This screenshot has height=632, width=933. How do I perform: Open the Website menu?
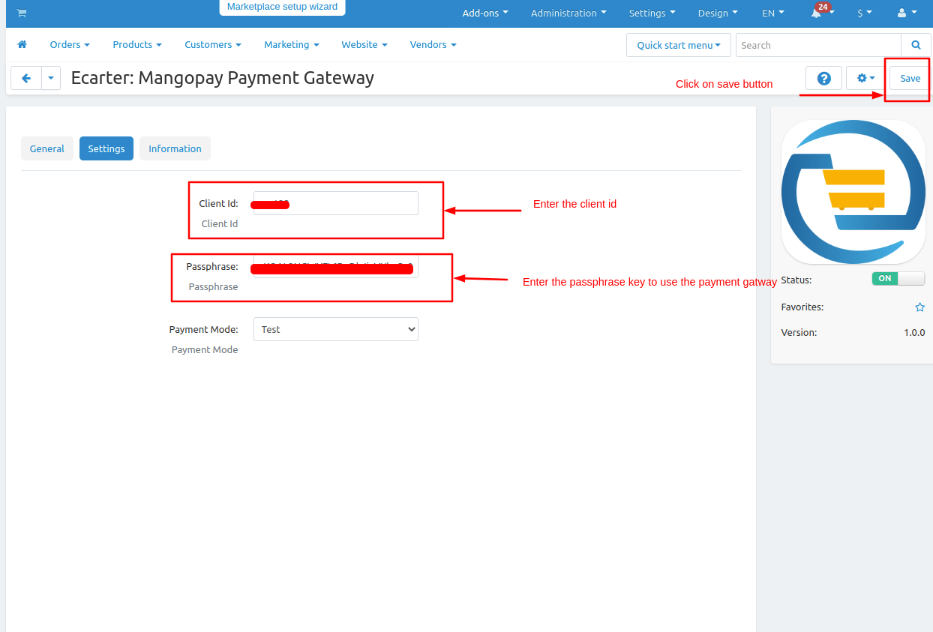(x=364, y=44)
